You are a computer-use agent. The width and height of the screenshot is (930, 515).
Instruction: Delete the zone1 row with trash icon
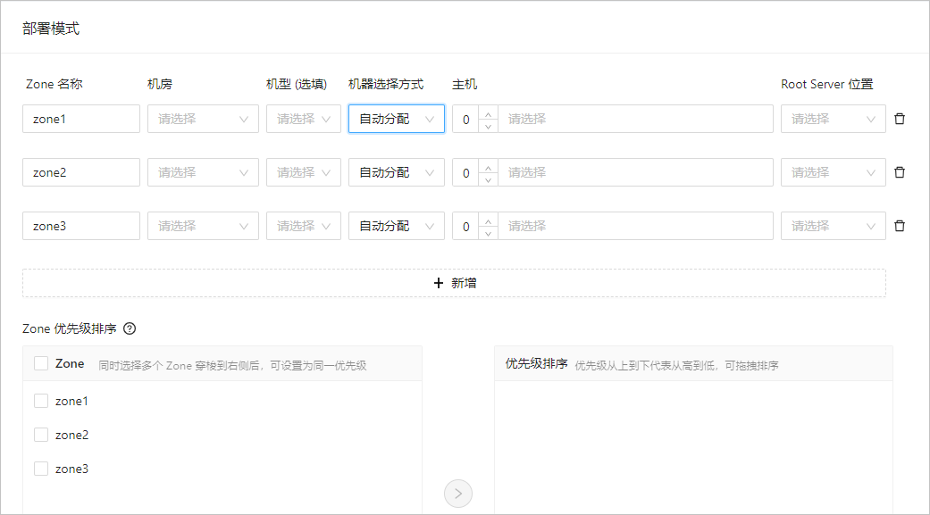(x=899, y=119)
